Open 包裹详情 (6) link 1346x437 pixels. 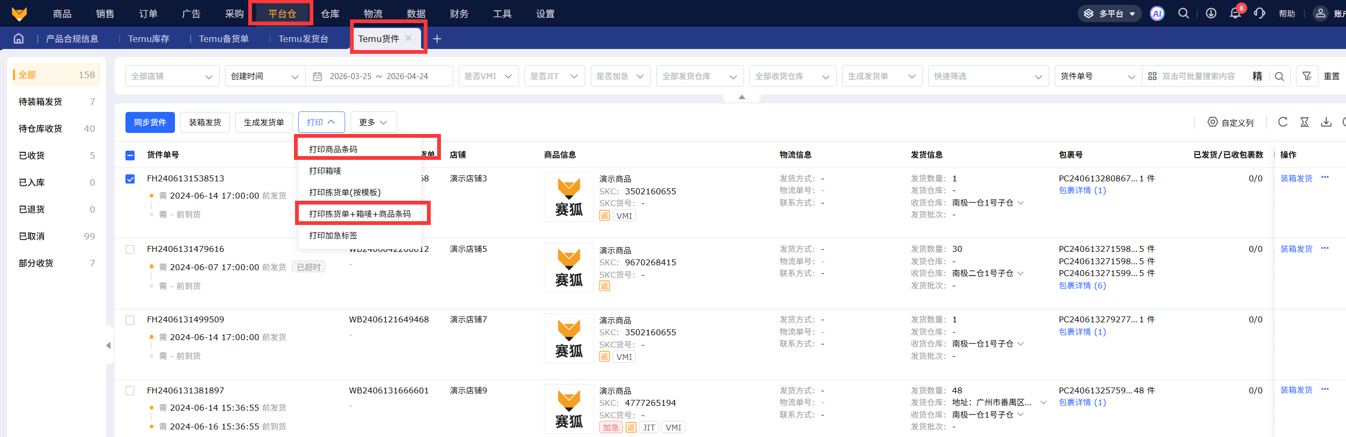pos(1082,285)
